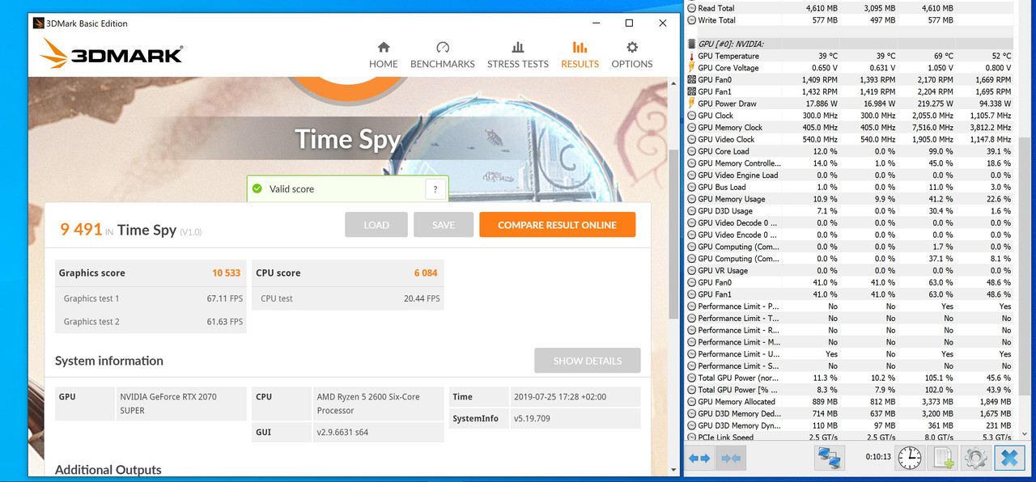Screen dimensions: 1036x482
Task: Click the 0:10:13 elapsed time
Action: tap(877, 458)
